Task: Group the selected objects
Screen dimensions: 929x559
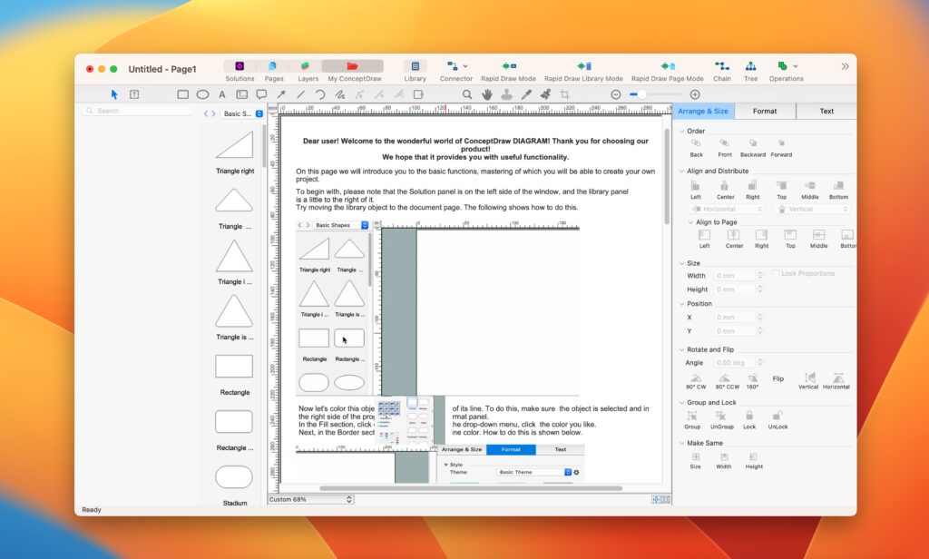Action: pos(694,416)
